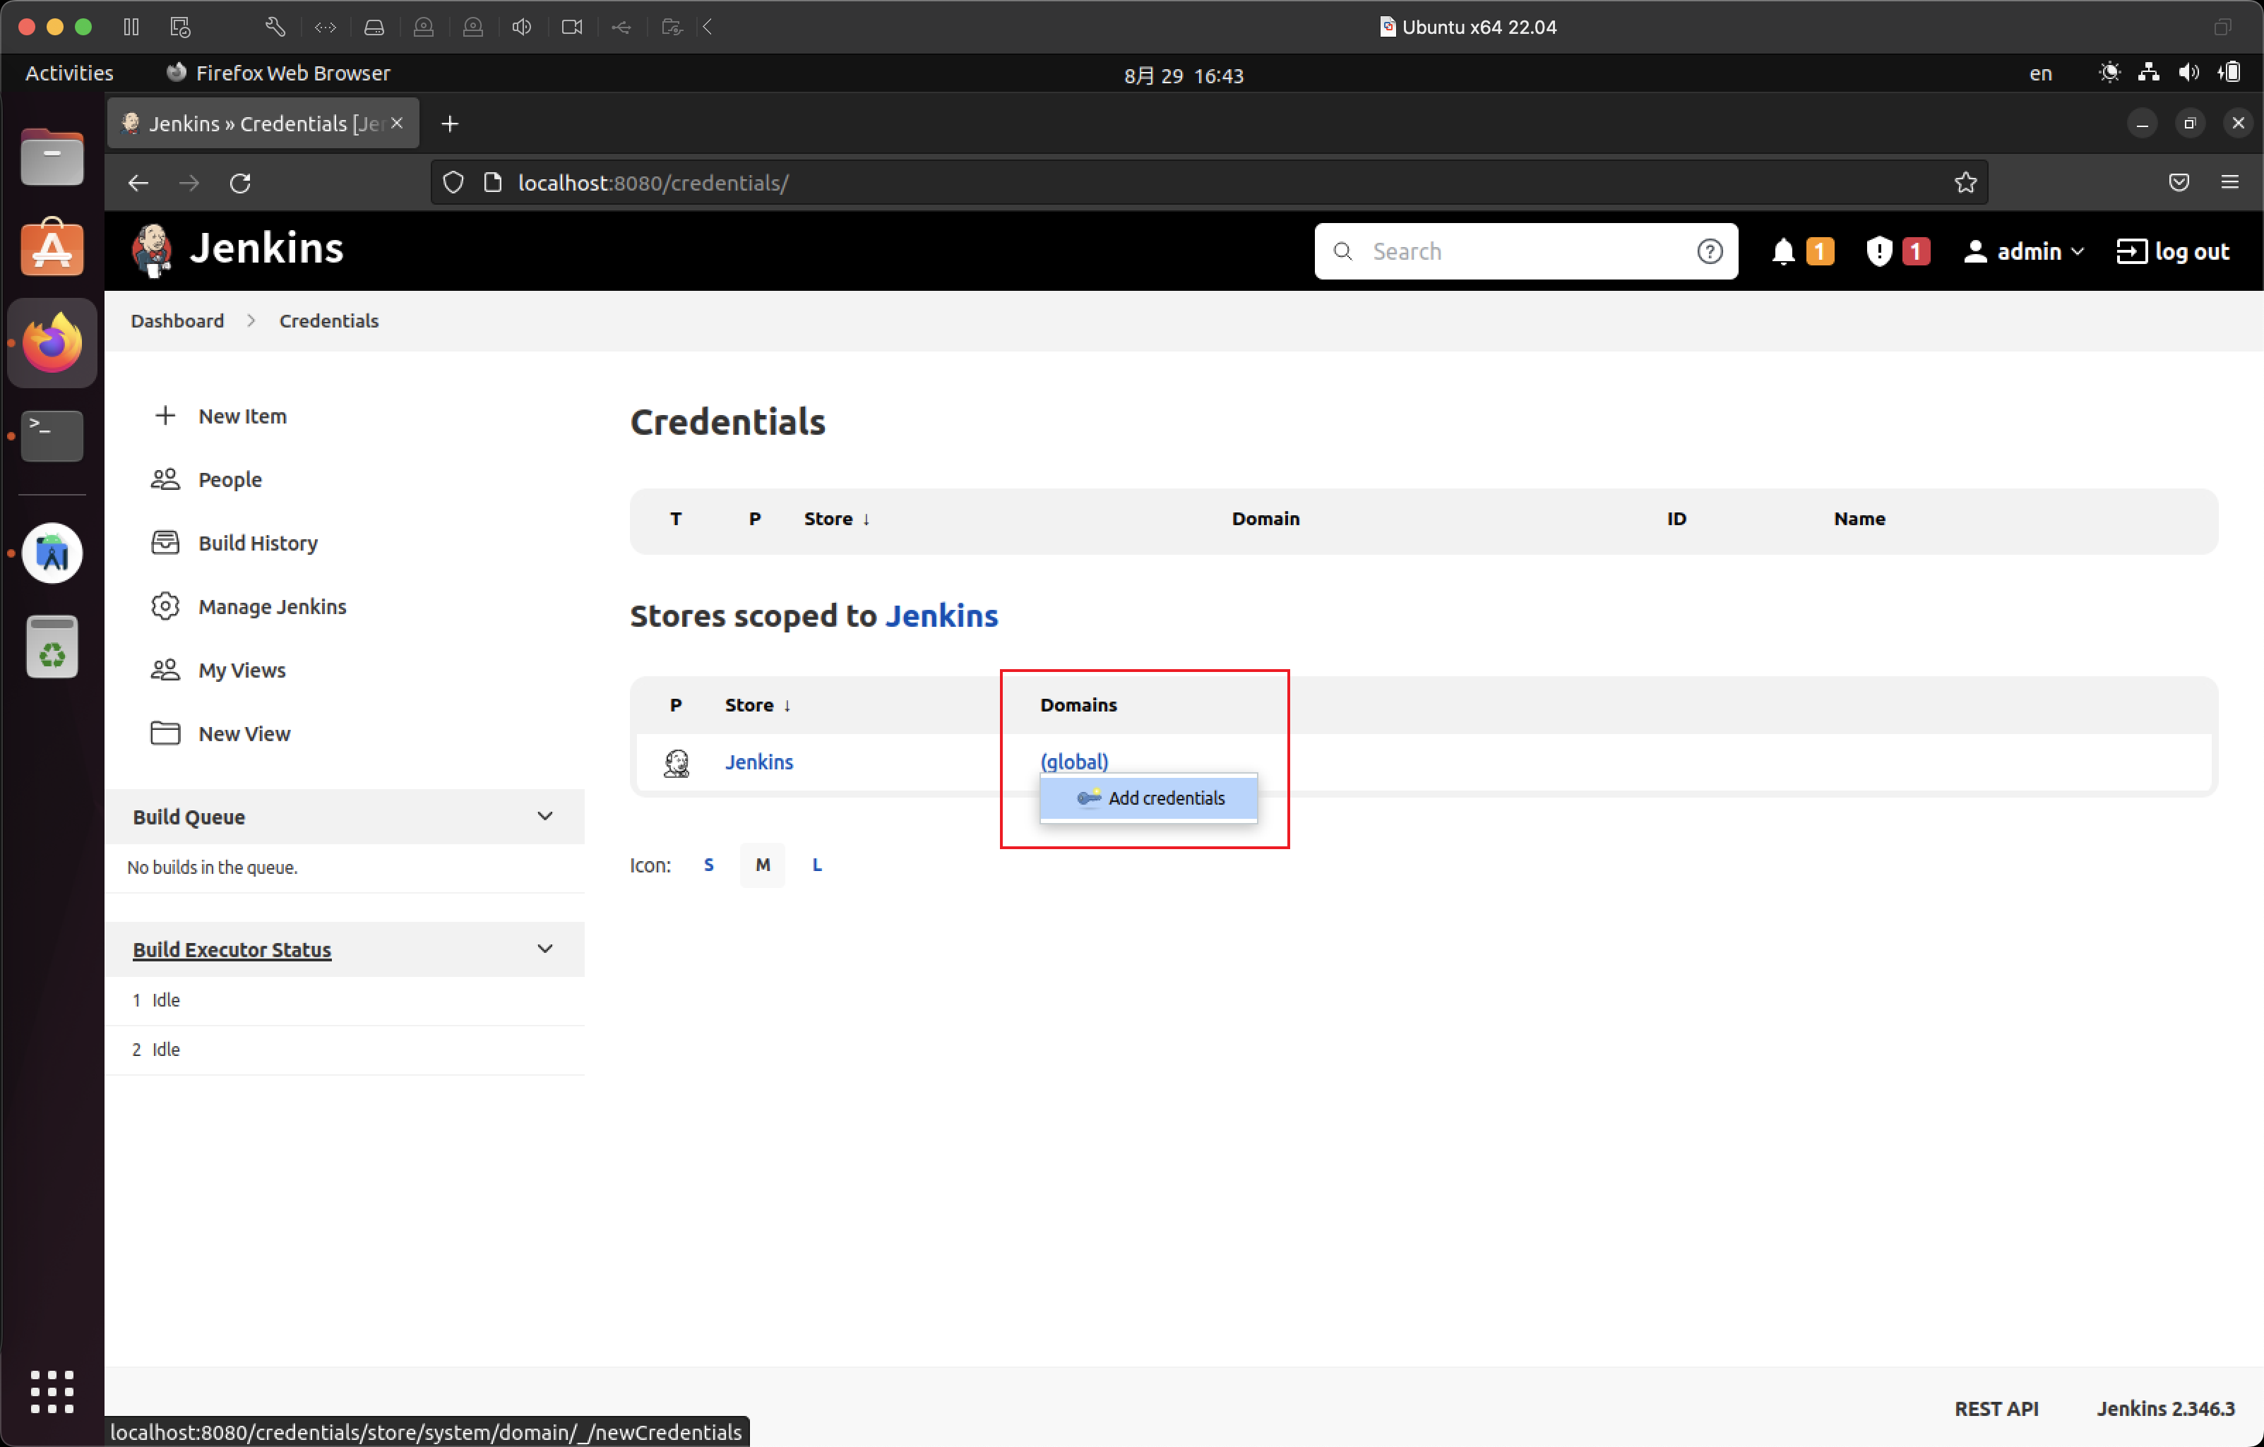Image resolution: width=2264 pixels, height=1447 pixels.
Task: Click the New View folder icon
Action: [165, 733]
